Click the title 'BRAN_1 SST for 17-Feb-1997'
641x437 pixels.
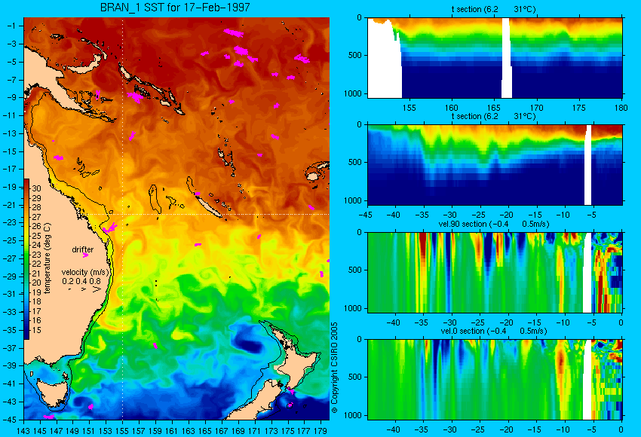(x=174, y=8)
